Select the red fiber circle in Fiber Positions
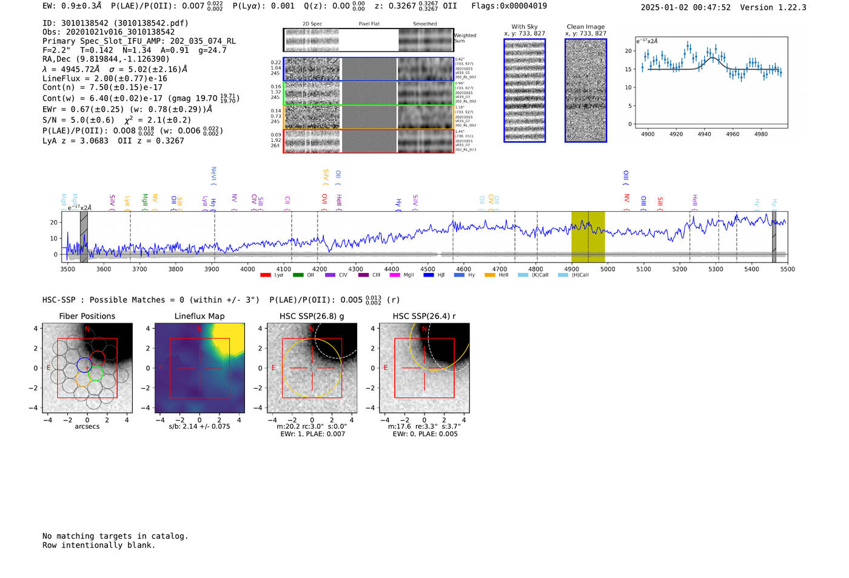 pos(98,358)
